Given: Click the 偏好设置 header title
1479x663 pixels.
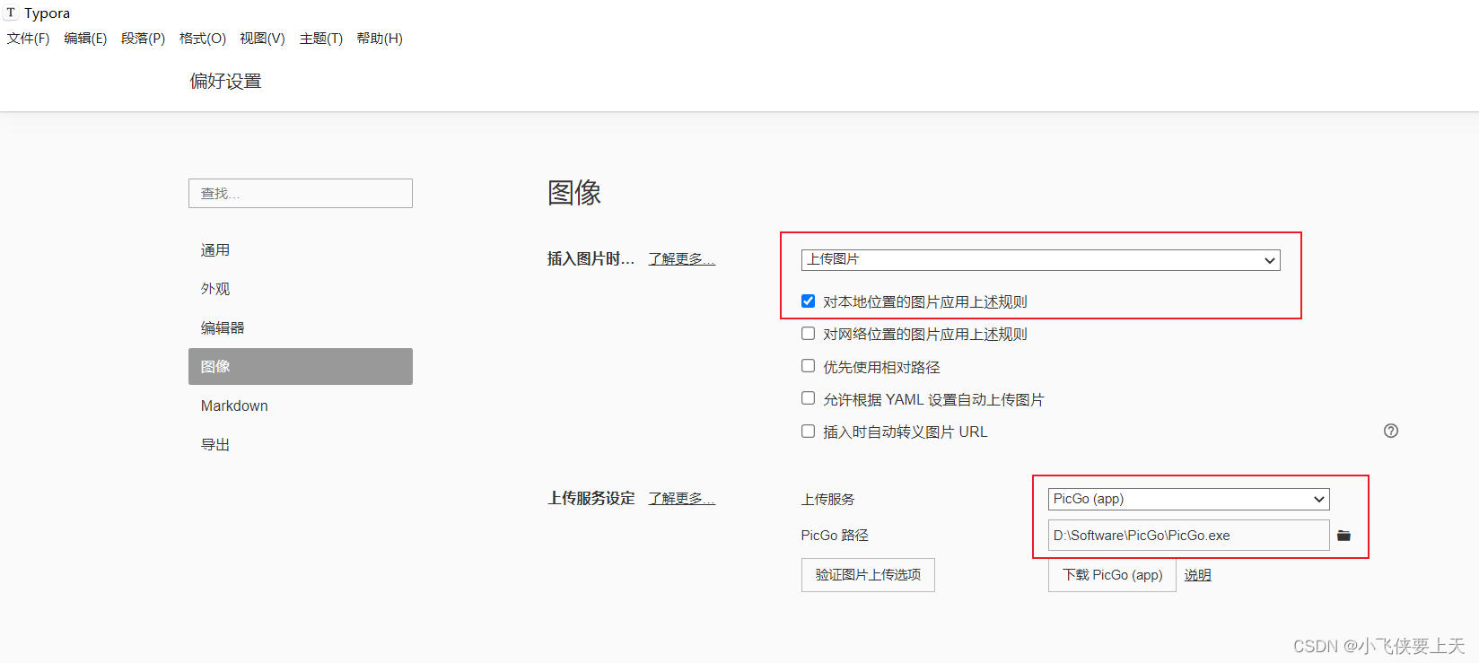Looking at the screenshot, I should [225, 82].
